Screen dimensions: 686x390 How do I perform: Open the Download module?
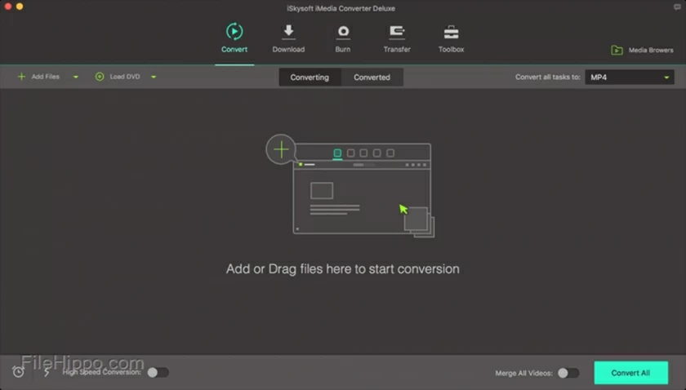point(288,38)
